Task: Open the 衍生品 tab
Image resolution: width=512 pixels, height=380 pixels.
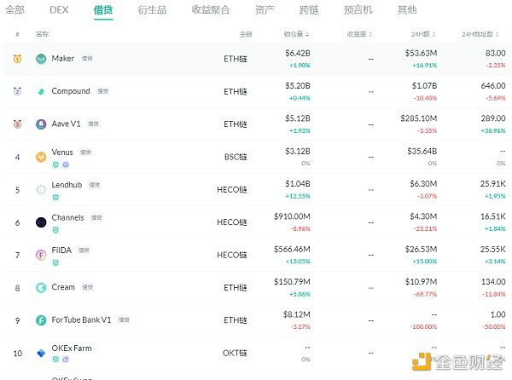Action: click(151, 10)
